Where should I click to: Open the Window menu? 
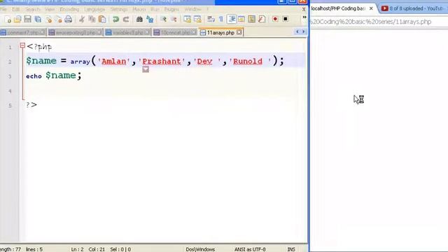point(192,9)
